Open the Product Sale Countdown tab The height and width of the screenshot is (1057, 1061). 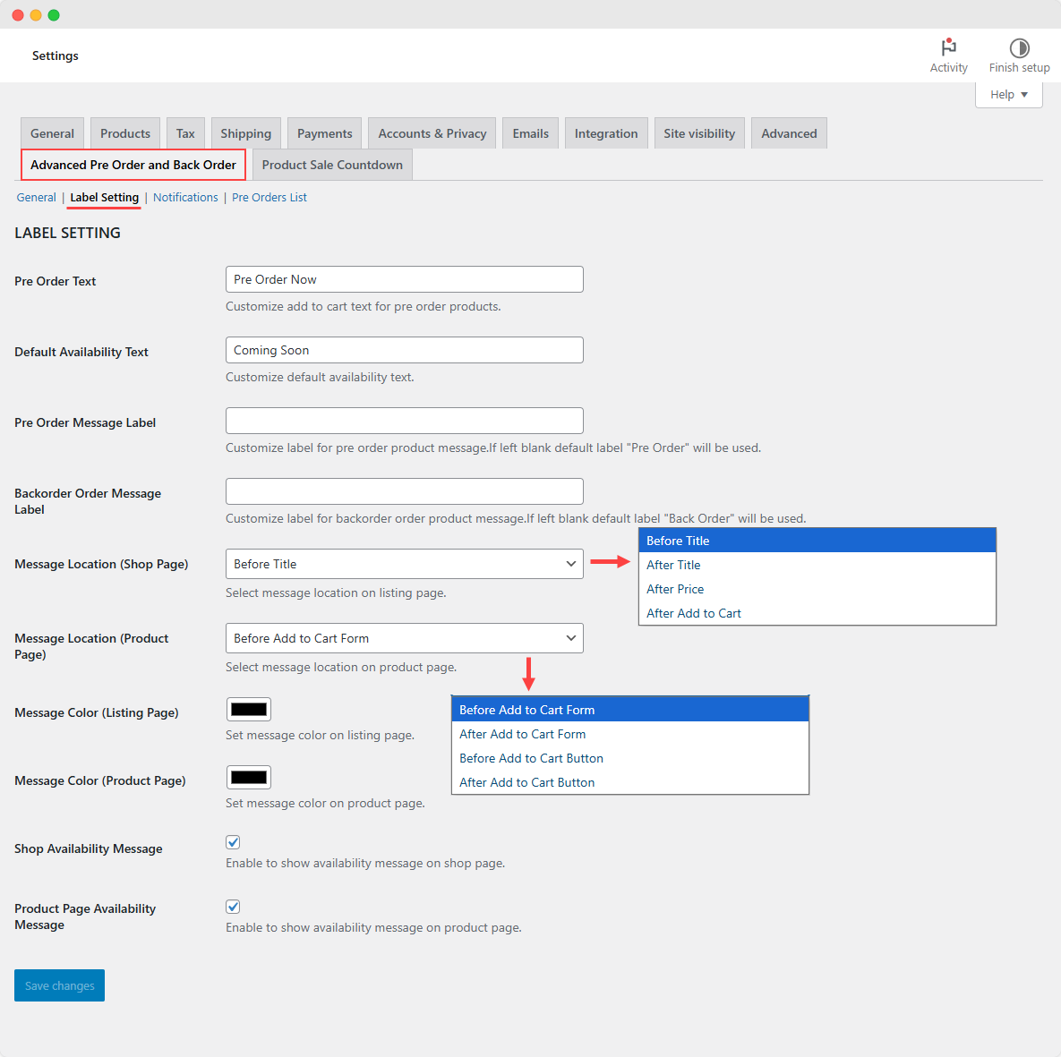pos(332,165)
